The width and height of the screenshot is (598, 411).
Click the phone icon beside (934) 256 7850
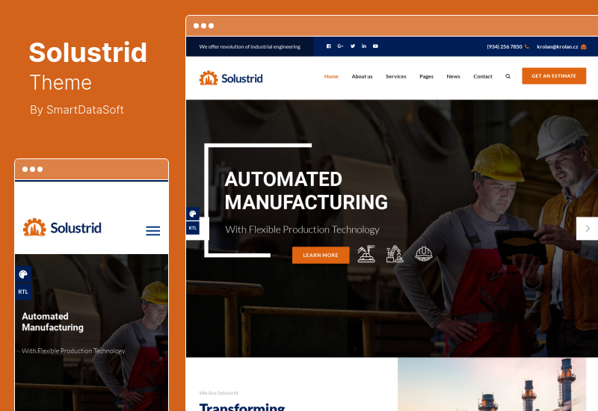(x=527, y=46)
